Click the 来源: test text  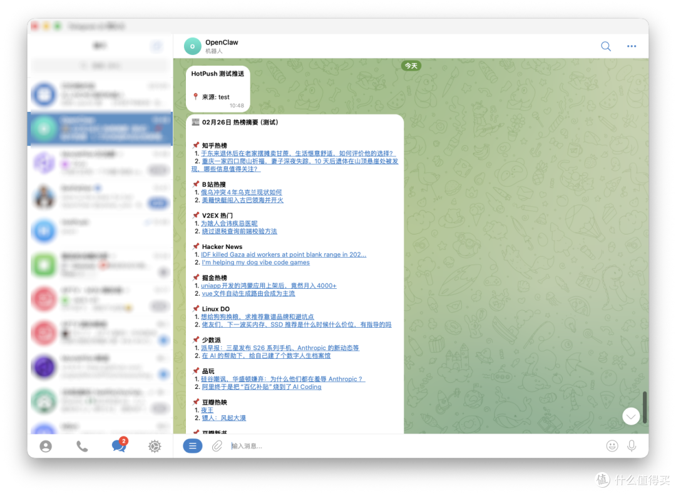(215, 97)
